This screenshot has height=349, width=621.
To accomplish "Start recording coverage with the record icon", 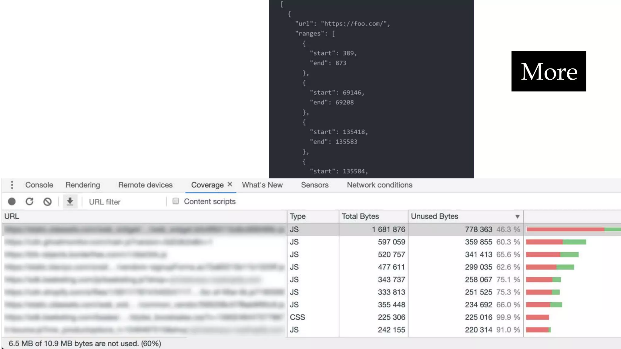I will 12,202.
